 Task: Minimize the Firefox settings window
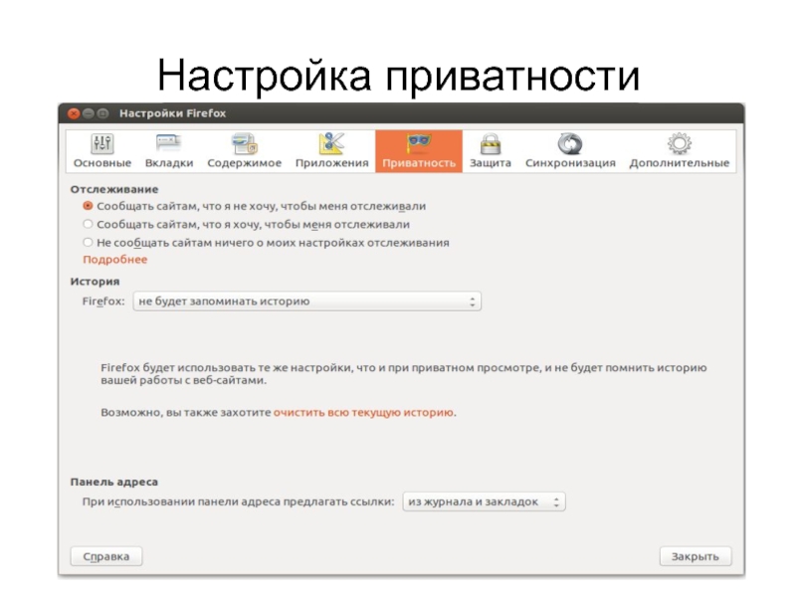88,113
